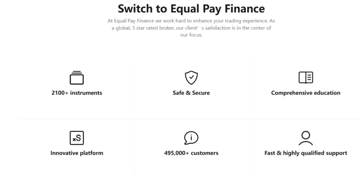361x187 pixels.
Task: Click the person support icon
Action: coord(306,138)
